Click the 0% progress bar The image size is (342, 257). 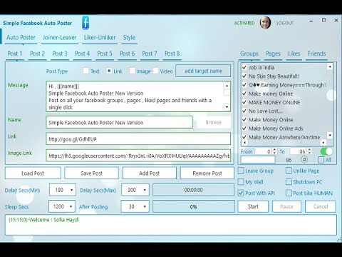pos(193,206)
